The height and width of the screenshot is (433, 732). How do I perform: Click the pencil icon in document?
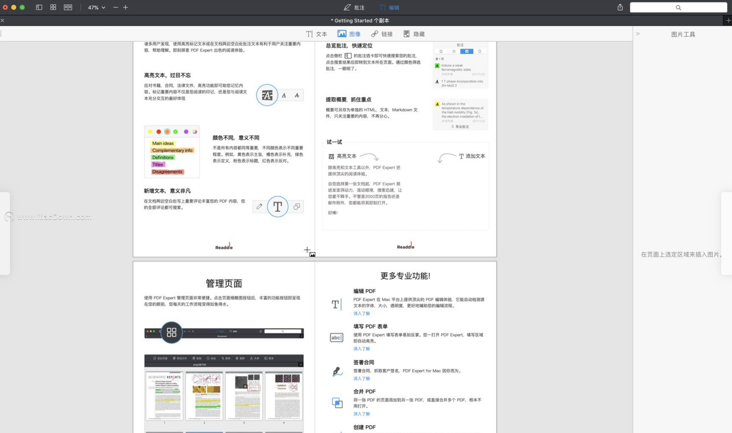point(259,206)
